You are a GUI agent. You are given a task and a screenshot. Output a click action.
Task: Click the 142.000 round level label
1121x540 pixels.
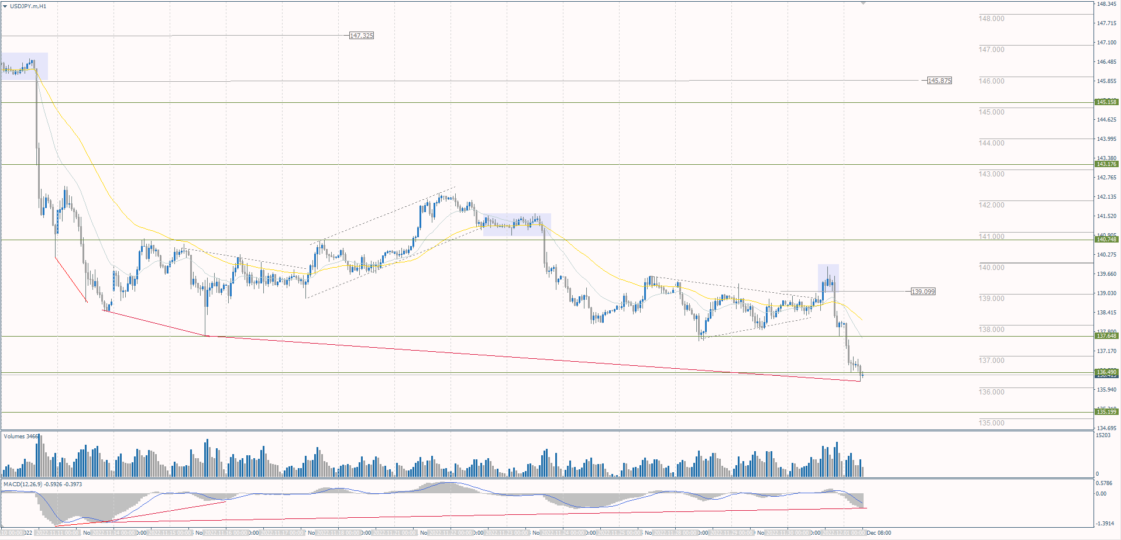pos(991,205)
